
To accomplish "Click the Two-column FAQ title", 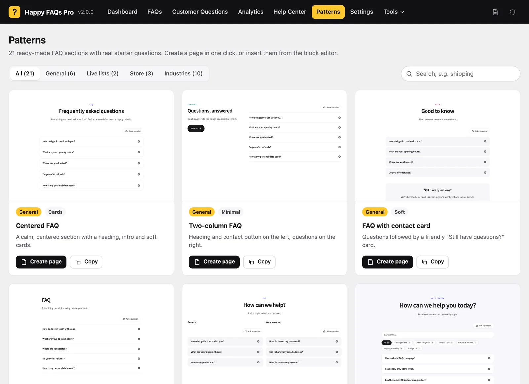I will pos(215,226).
